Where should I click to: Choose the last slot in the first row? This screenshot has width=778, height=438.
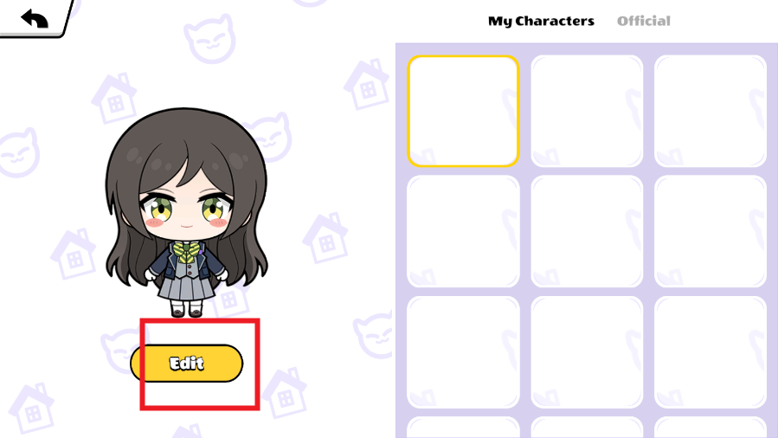[710, 111]
